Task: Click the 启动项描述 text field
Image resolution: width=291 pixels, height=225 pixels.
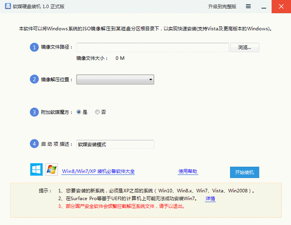Action: tap(115, 144)
